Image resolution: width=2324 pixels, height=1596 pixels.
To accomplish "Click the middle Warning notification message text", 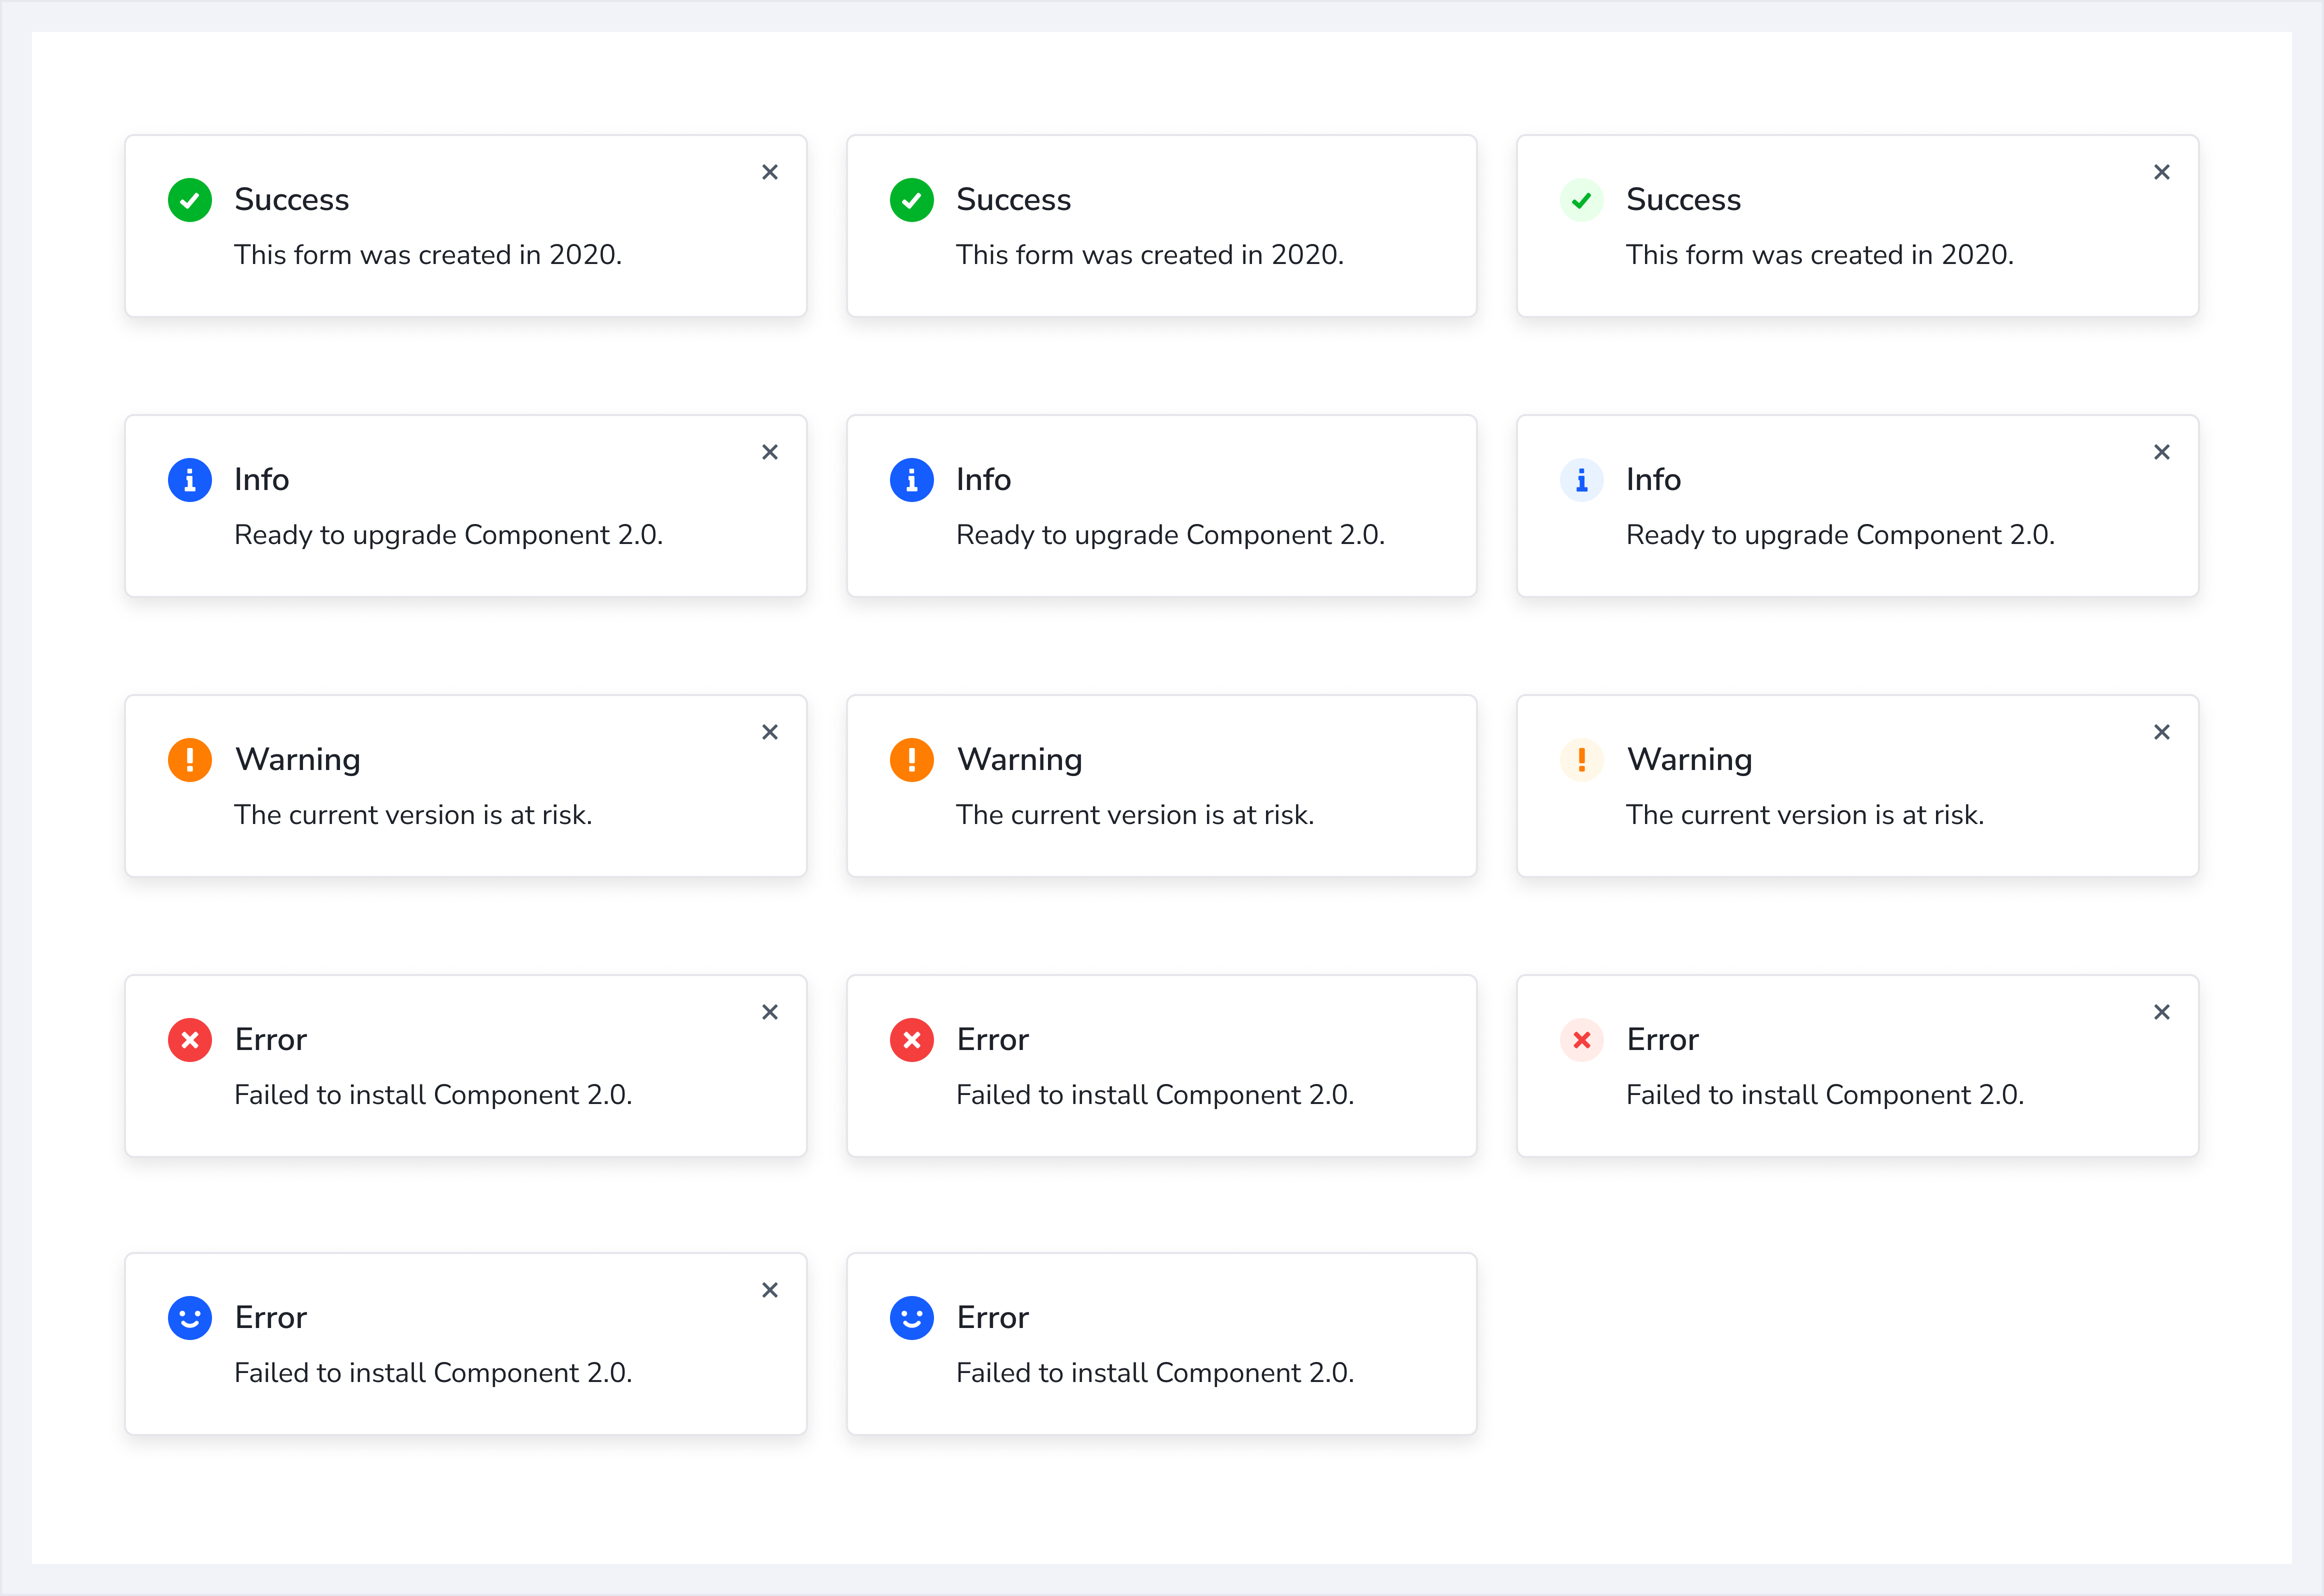I will click(1134, 815).
